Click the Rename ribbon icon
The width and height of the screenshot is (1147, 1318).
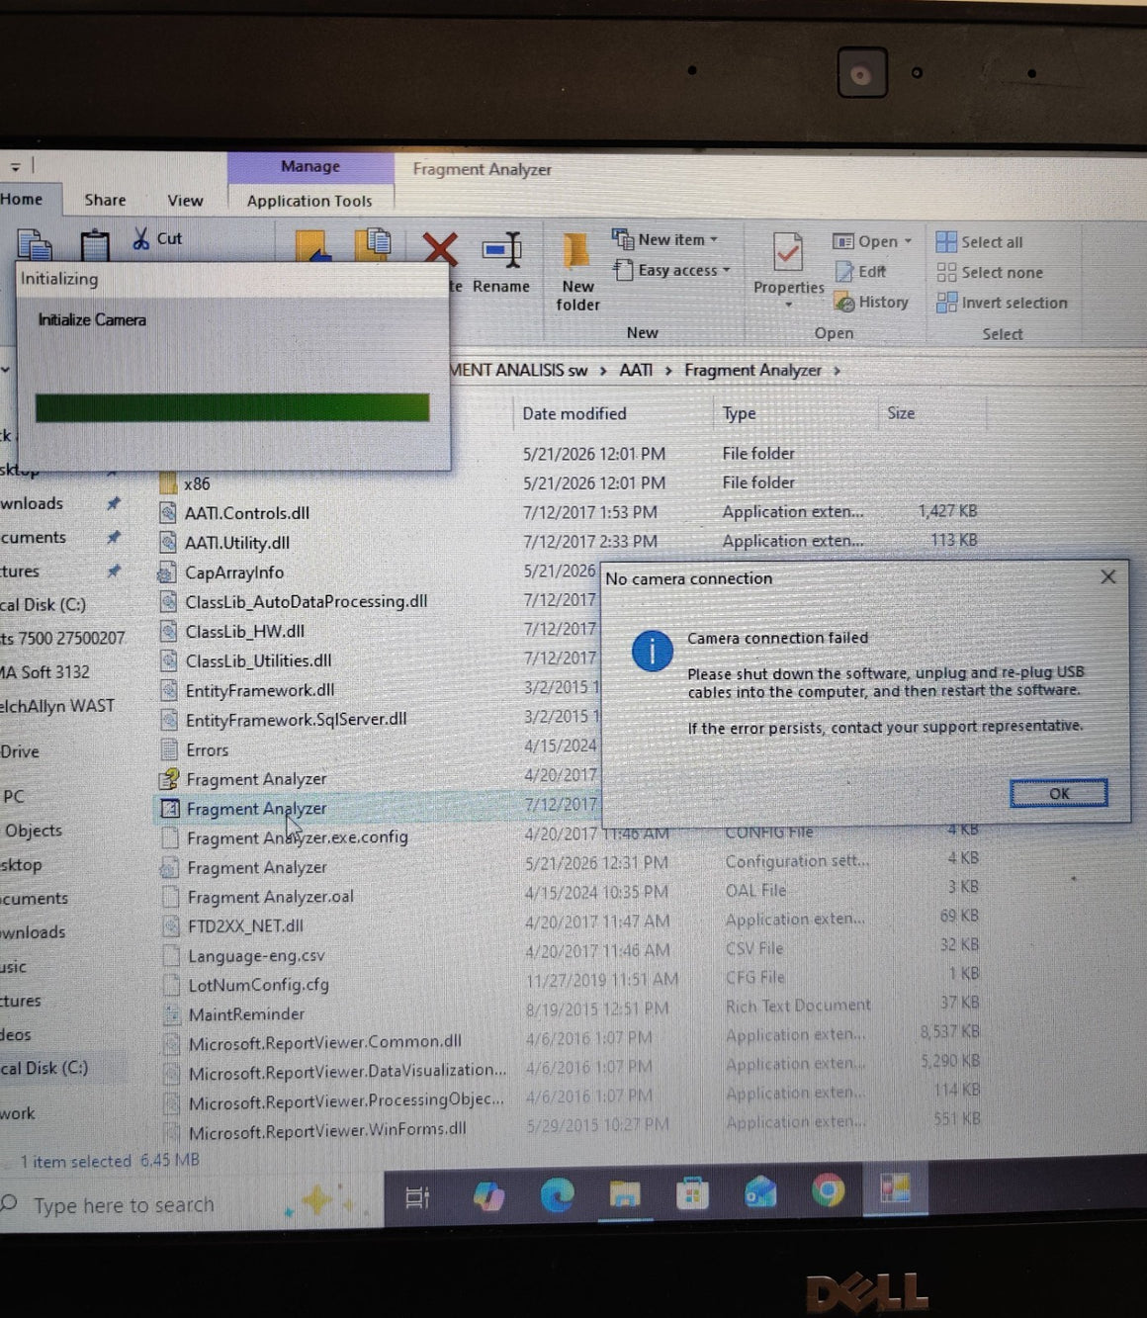pyautogui.click(x=501, y=250)
